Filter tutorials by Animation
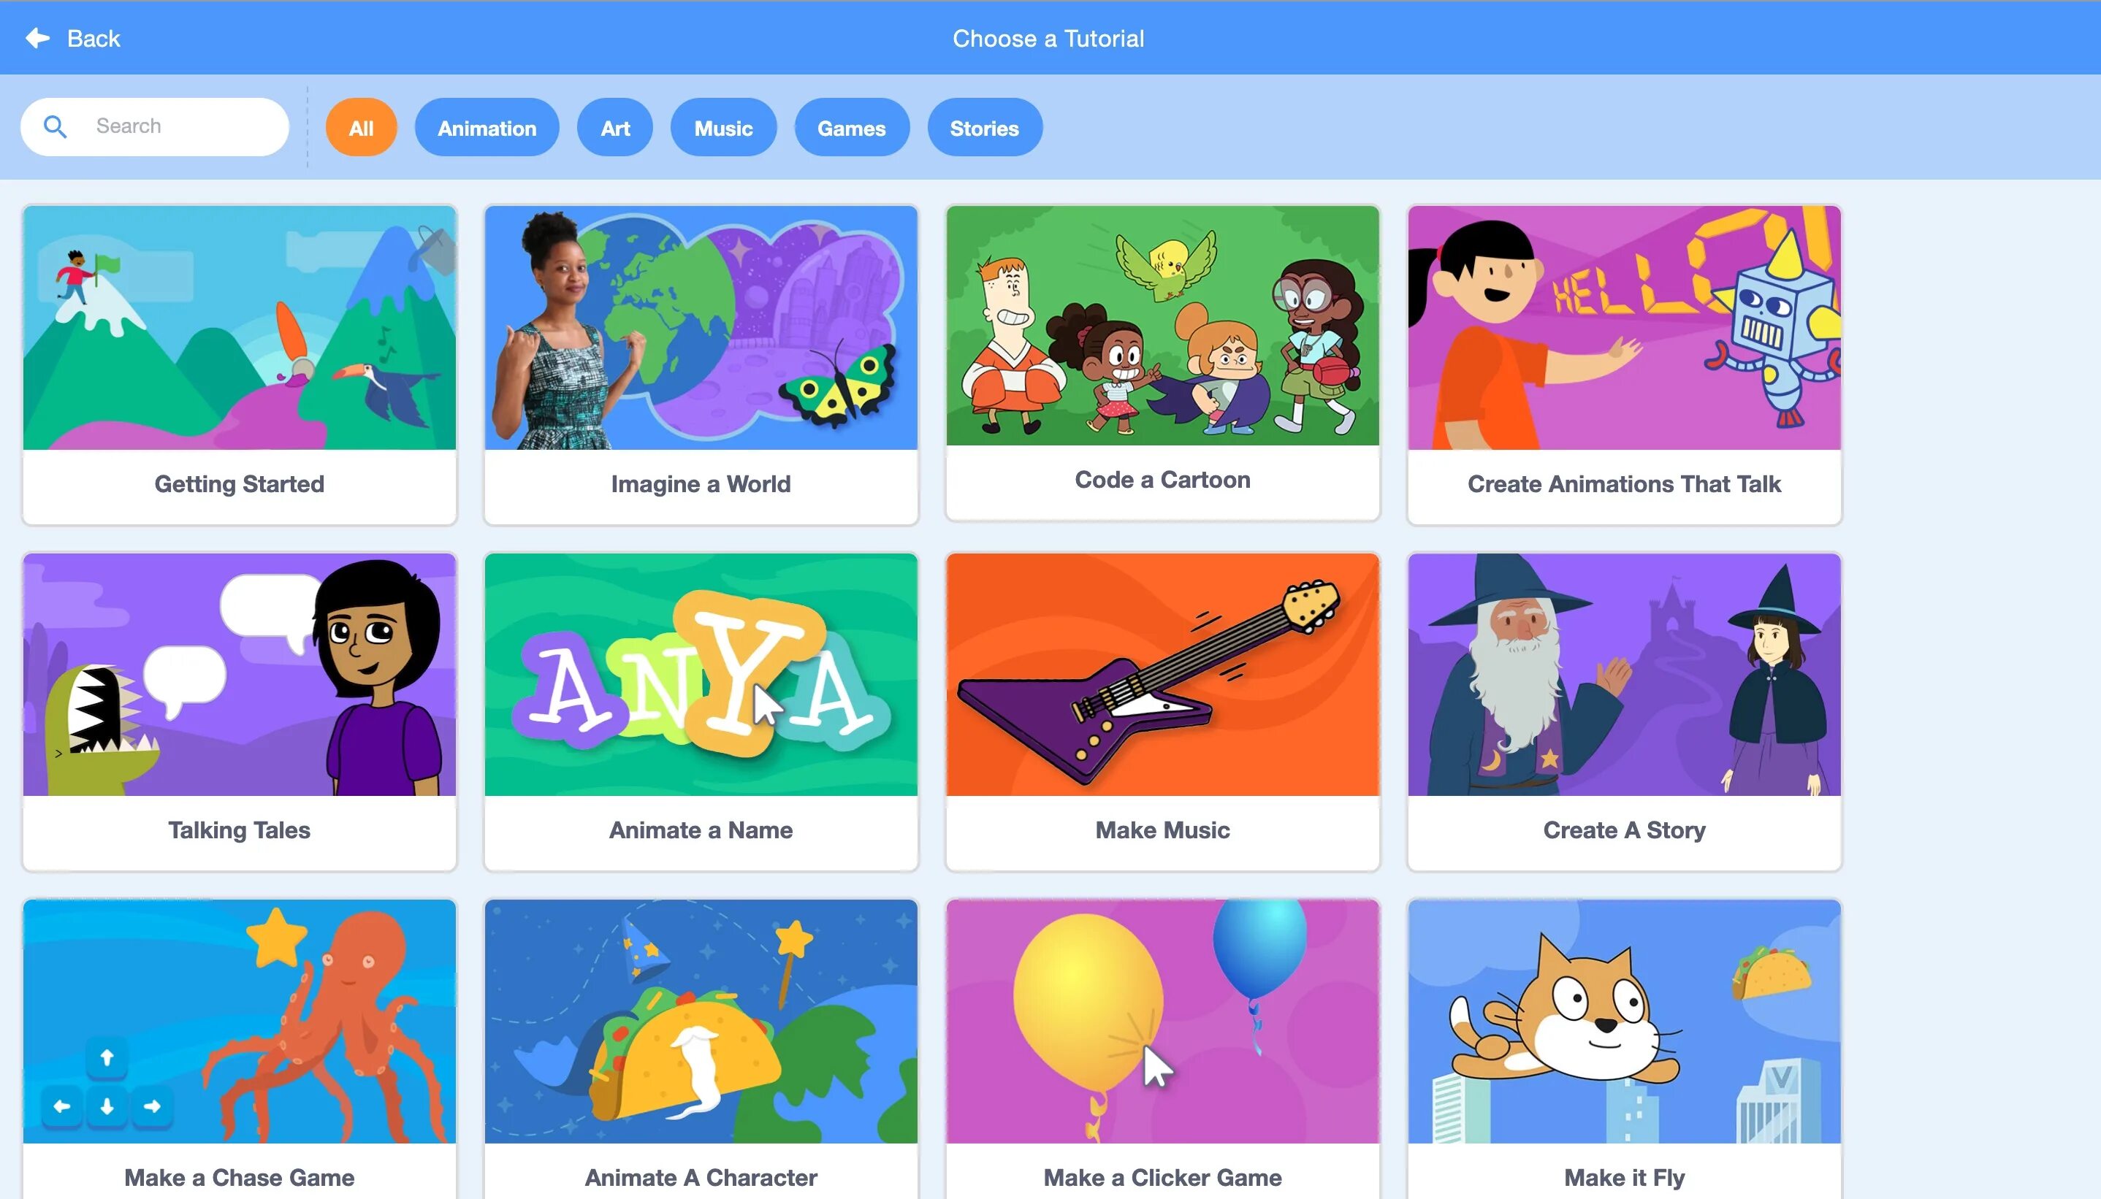Image resolution: width=2101 pixels, height=1199 pixels. coord(487,128)
